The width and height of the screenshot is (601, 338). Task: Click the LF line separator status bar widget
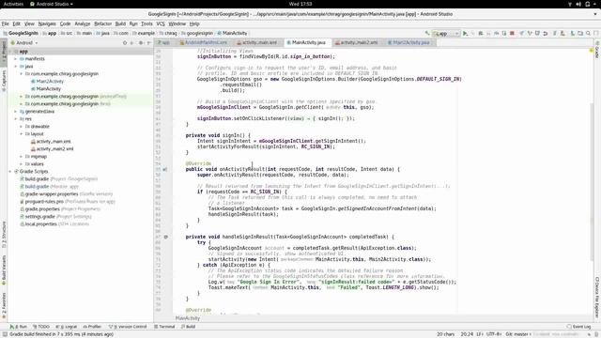[480, 334]
